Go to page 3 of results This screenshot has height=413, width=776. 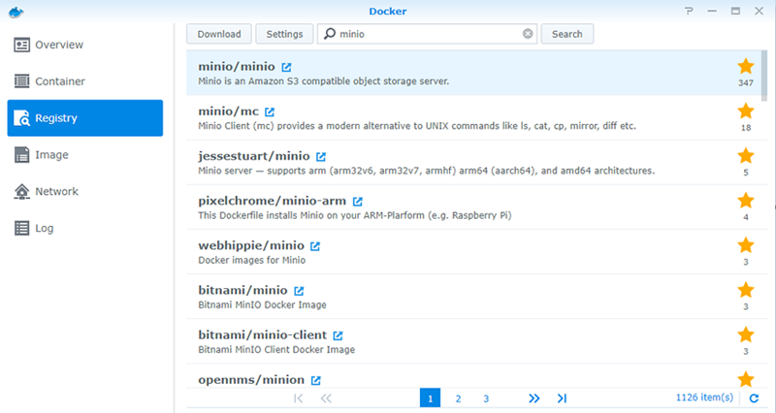[486, 398]
